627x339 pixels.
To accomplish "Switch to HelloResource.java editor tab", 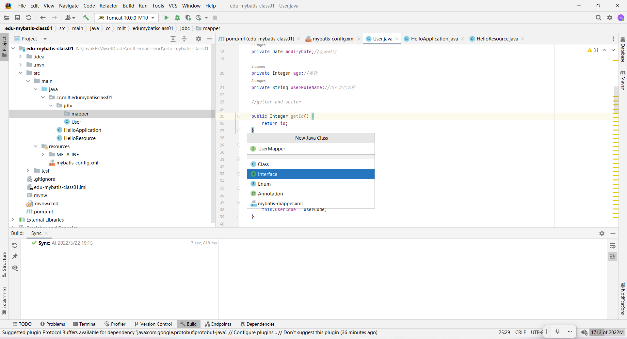I will (x=497, y=39).
